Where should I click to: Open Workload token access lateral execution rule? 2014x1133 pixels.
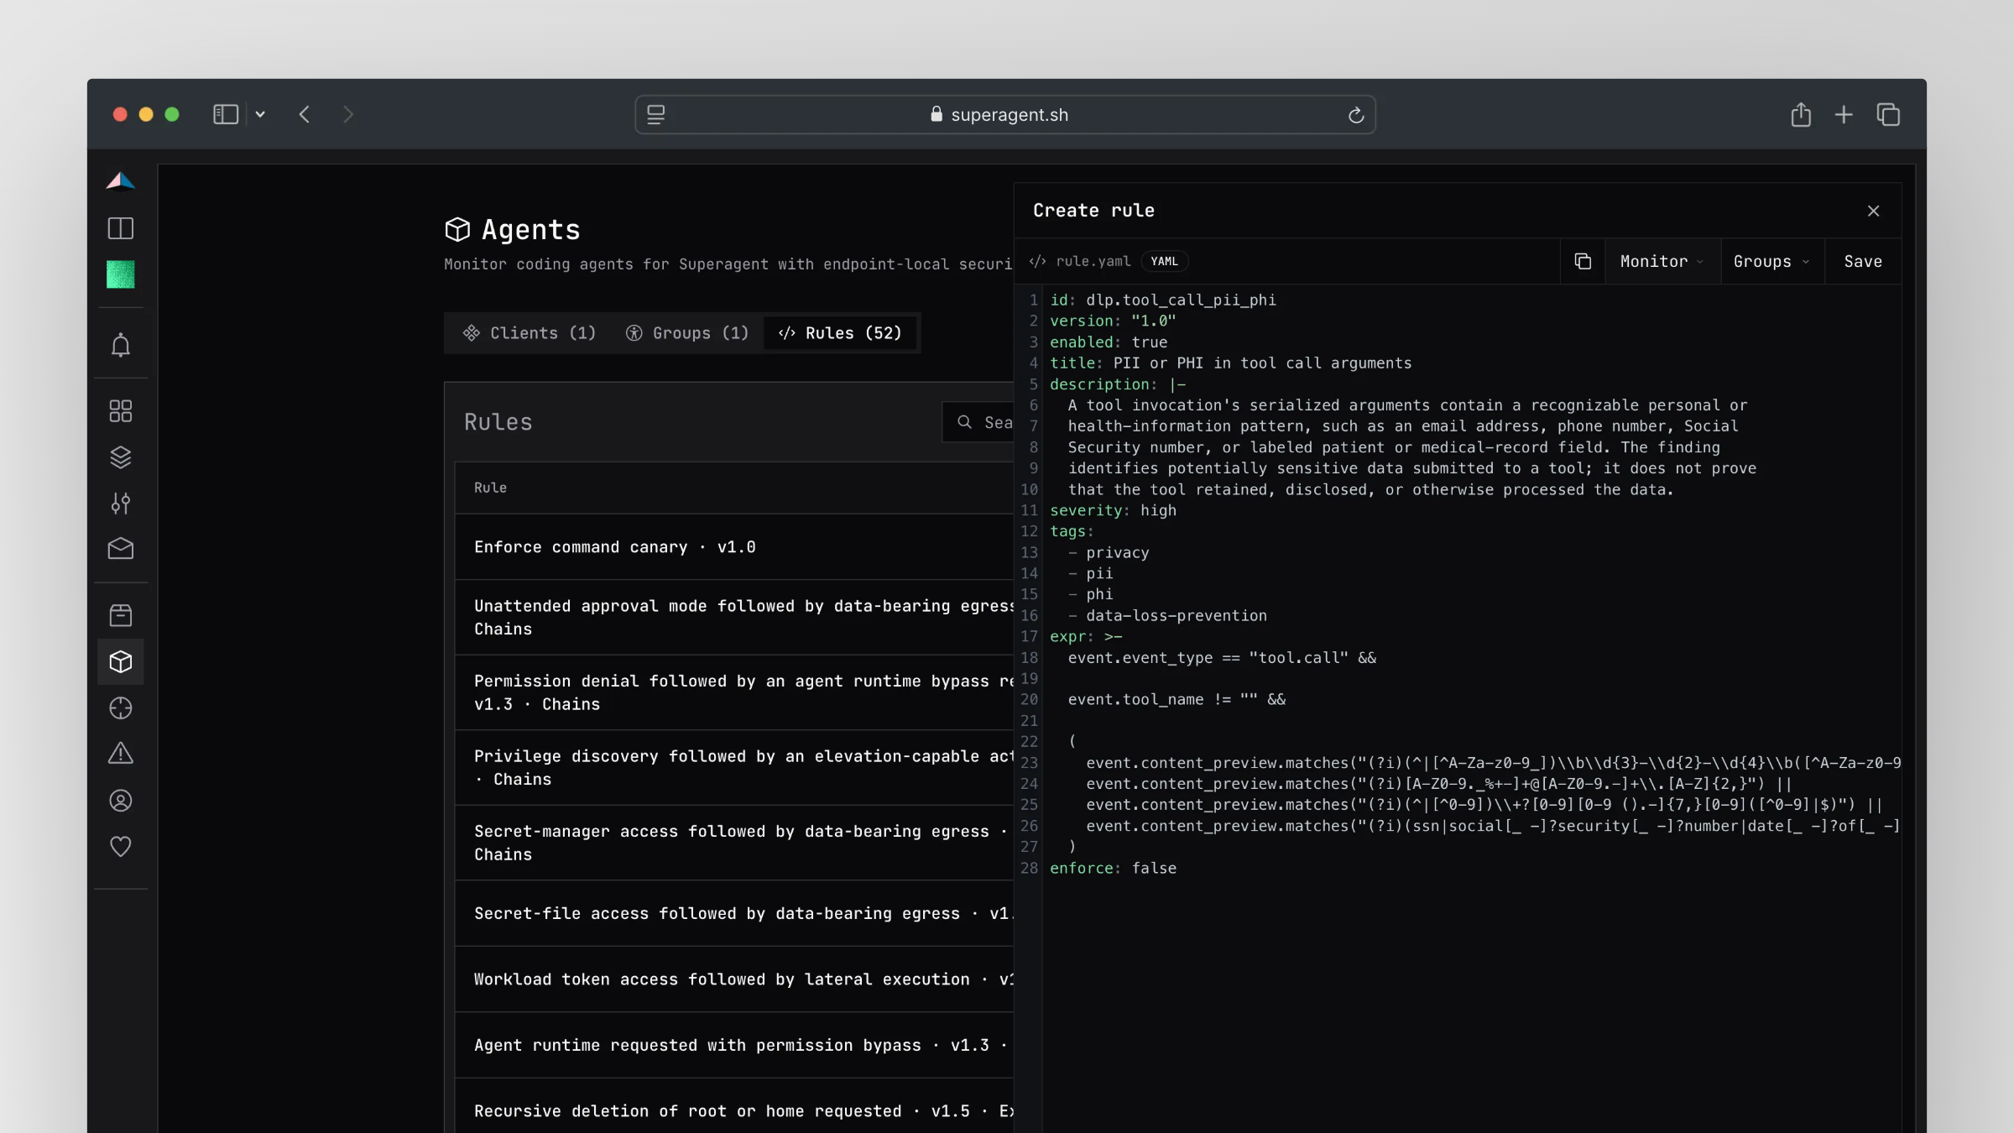click(734, 979)
